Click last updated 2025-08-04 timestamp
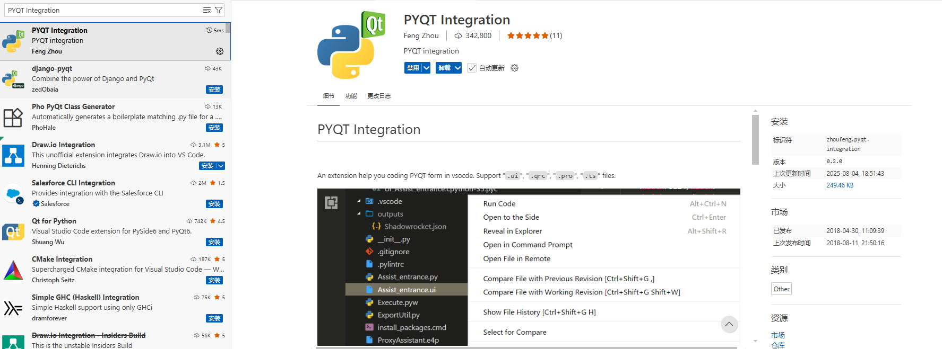 pos(855,174)
